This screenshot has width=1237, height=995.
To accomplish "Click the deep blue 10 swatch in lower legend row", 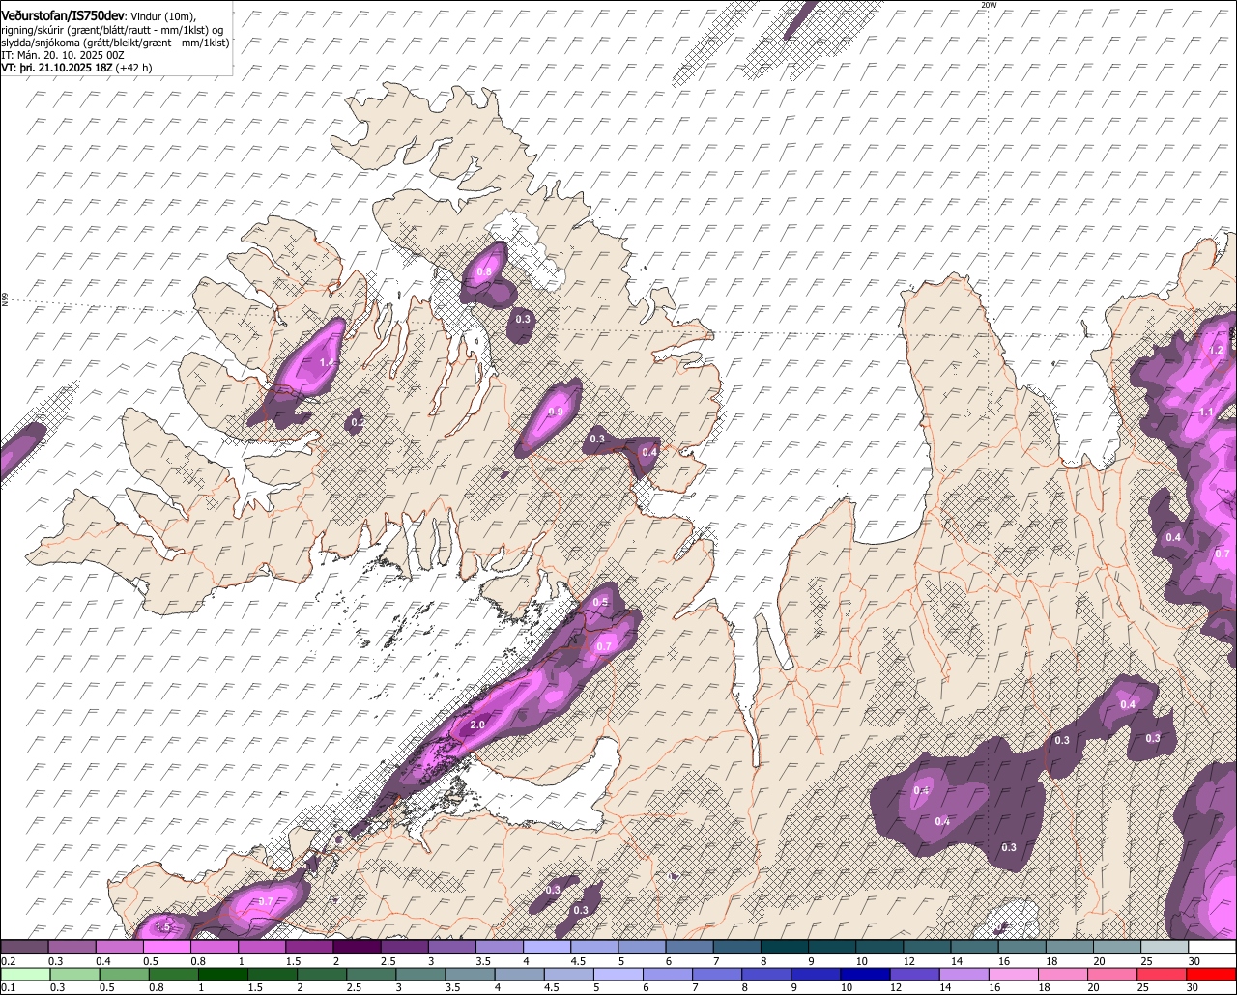I will coord(863,973).
